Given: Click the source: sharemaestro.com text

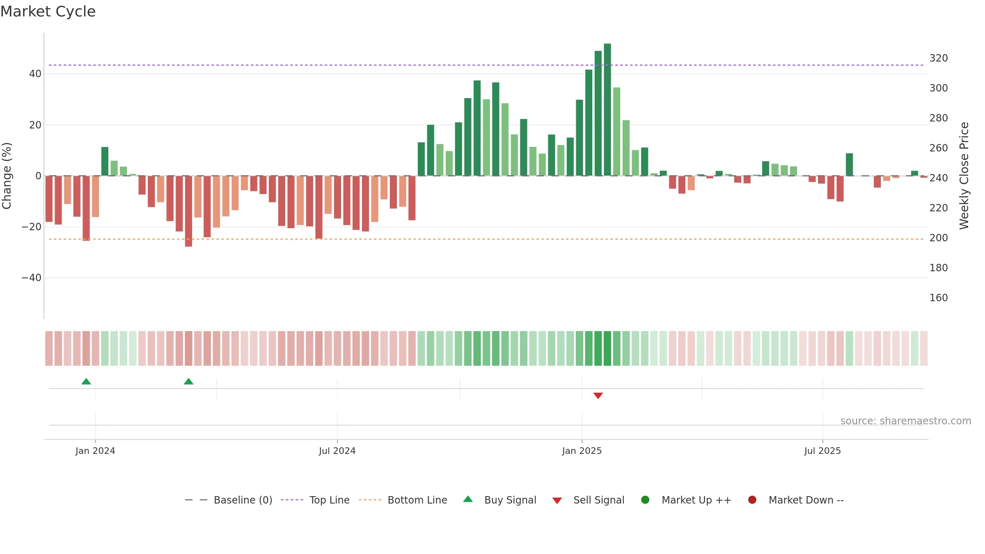Looking at the screenshot, I should (906, 421).
